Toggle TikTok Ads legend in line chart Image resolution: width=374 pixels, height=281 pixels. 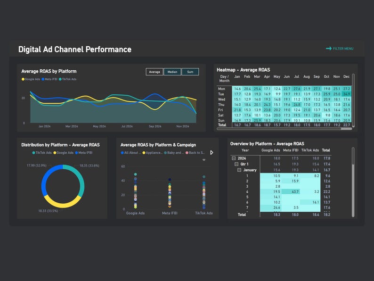point(68,79)
